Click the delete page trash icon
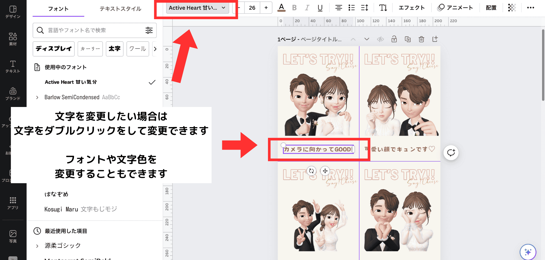 point(421,39)
